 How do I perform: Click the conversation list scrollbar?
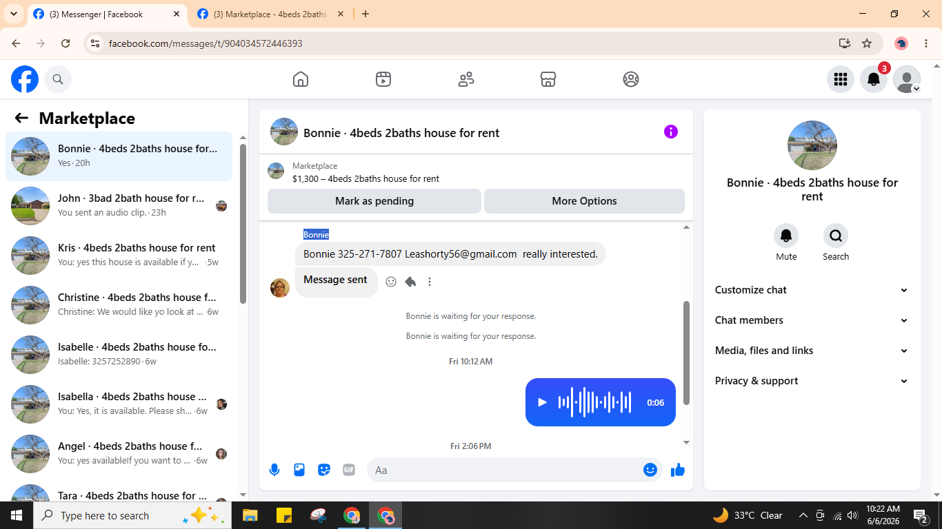tap(243, 224)
